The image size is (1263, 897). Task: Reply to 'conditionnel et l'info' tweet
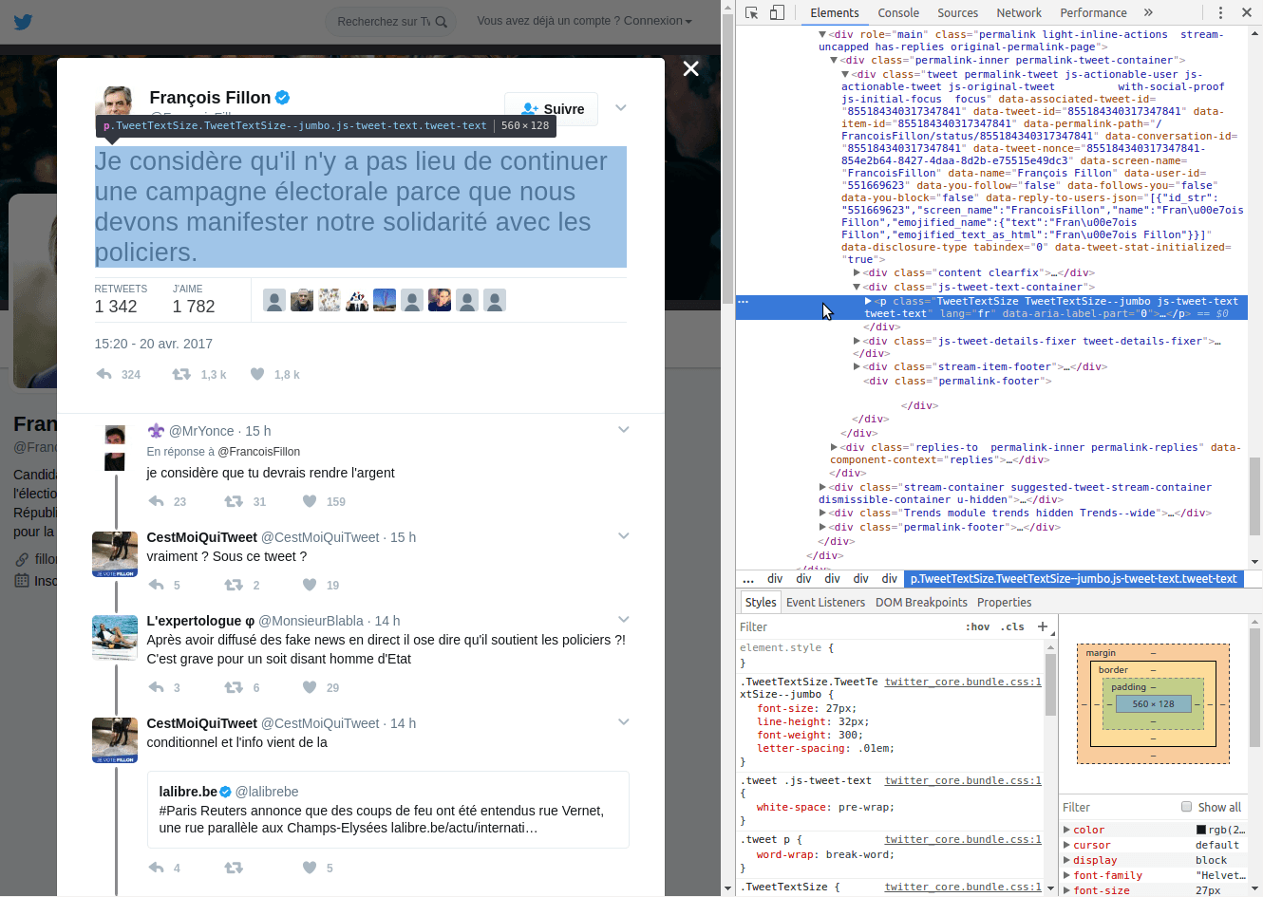click(x=157, y=868)
